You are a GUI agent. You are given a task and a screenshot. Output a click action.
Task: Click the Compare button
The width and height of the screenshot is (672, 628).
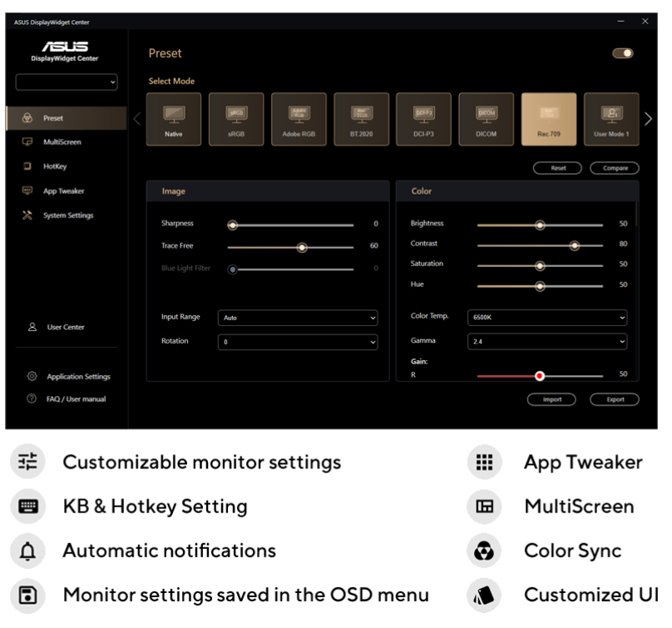point(615,168)
